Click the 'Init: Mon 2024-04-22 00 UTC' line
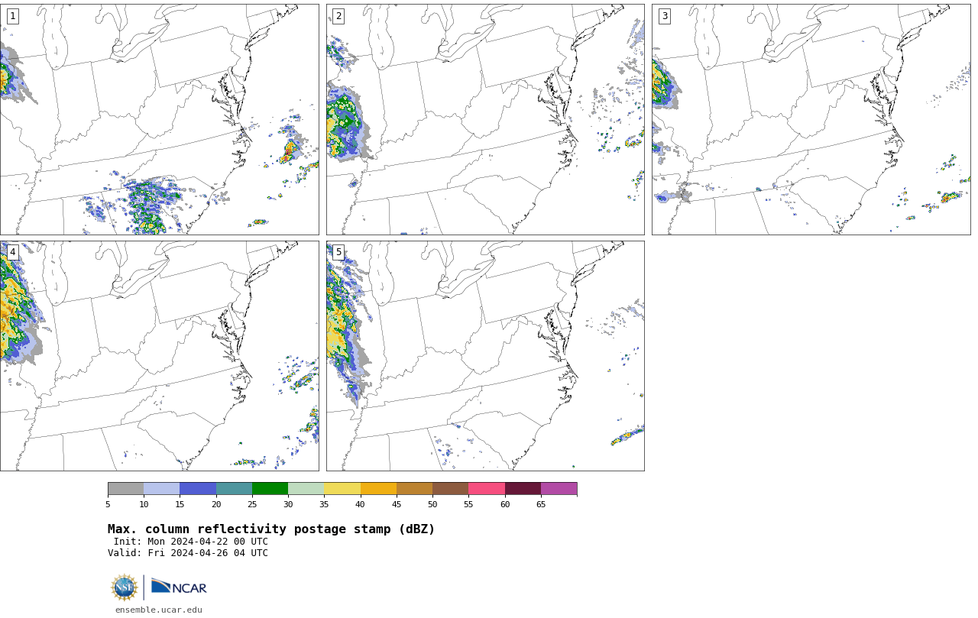Image resolution: width=978 pixels, height=618 pixels. click(x=191, y=542)
